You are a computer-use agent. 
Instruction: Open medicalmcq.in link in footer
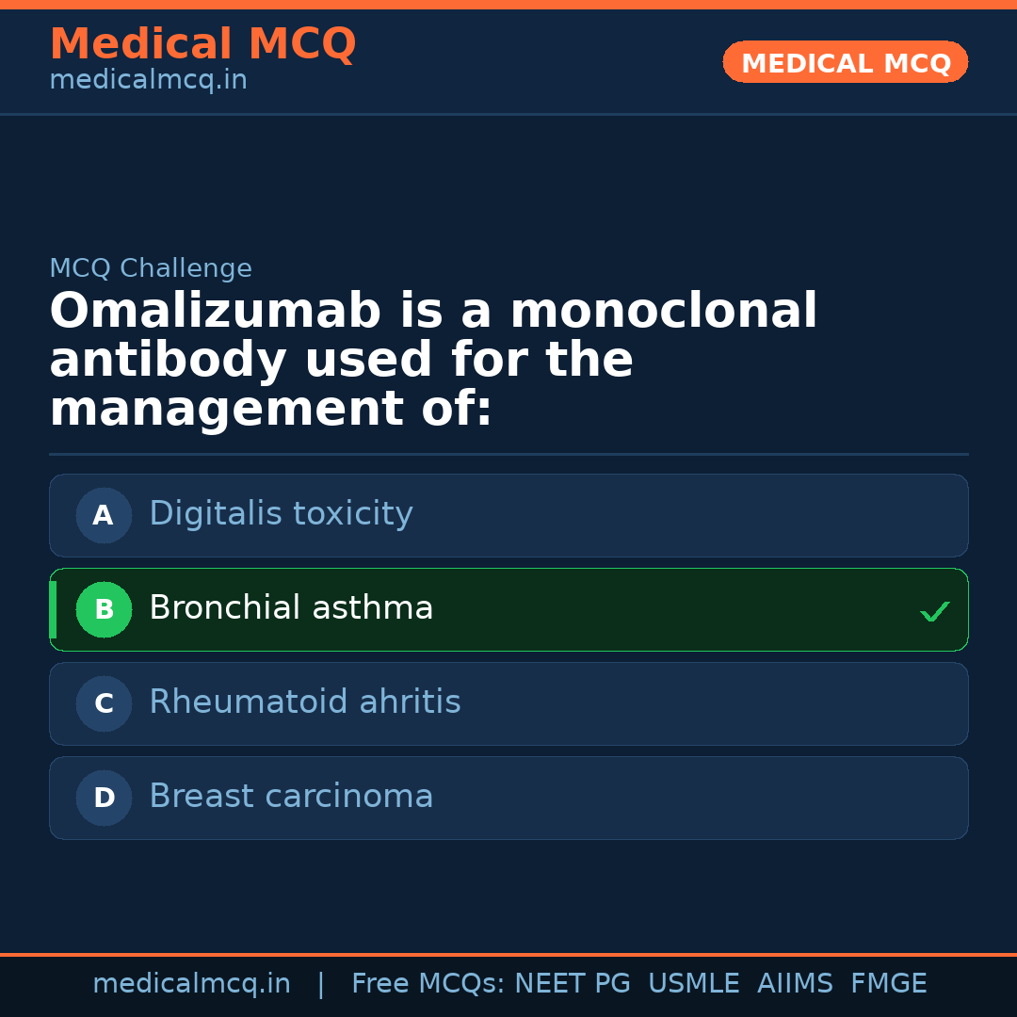(191, 984)
